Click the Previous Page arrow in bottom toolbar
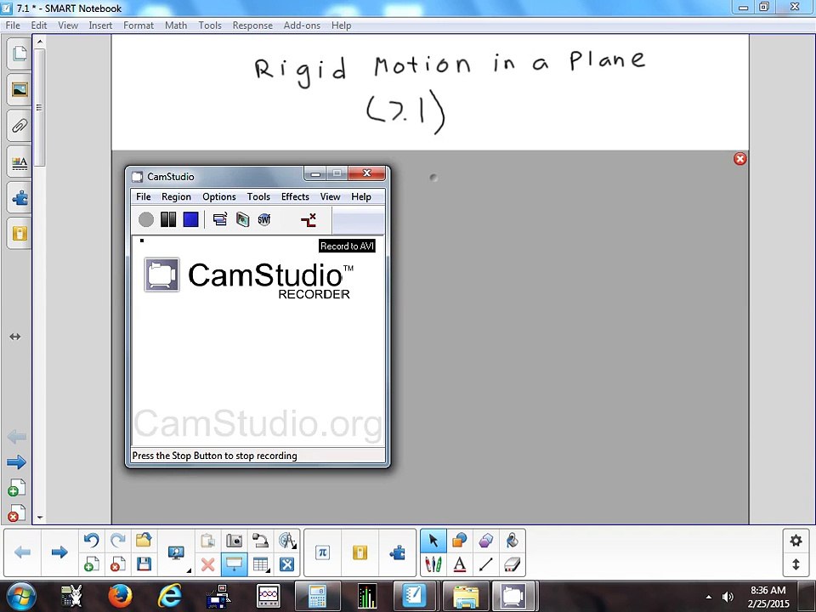The image size is (816, 612). tap(22, 552)
